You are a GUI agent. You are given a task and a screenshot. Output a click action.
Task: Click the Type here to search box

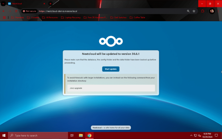(38, 136)
